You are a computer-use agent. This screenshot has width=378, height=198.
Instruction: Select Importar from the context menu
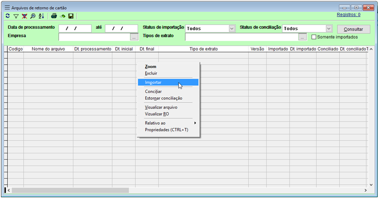(153, 82)
